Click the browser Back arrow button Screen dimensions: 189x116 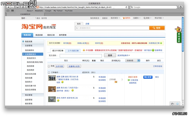8,7
